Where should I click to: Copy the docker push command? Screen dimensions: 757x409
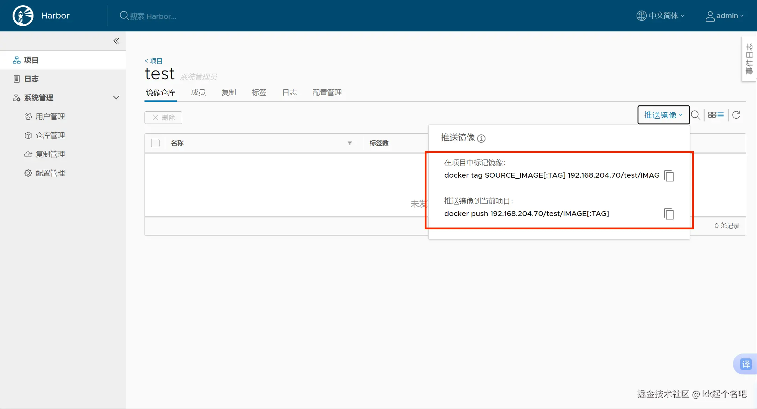(669, 214)
